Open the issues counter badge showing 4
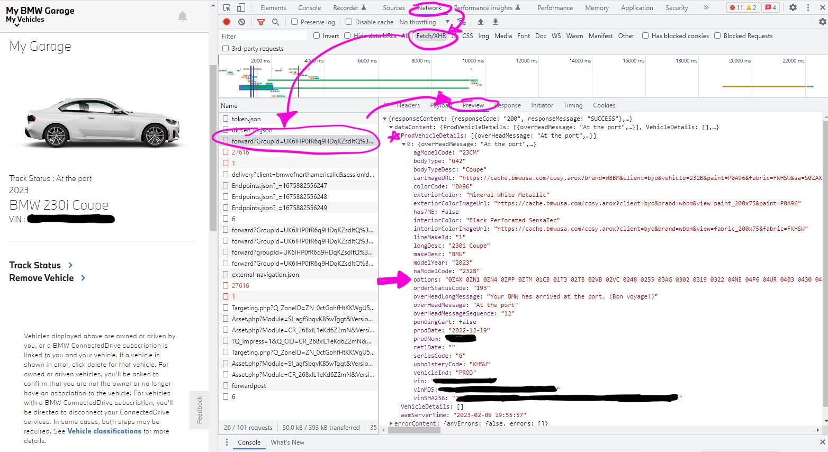Viewport: 828px width, 452px height. point(771,7)
